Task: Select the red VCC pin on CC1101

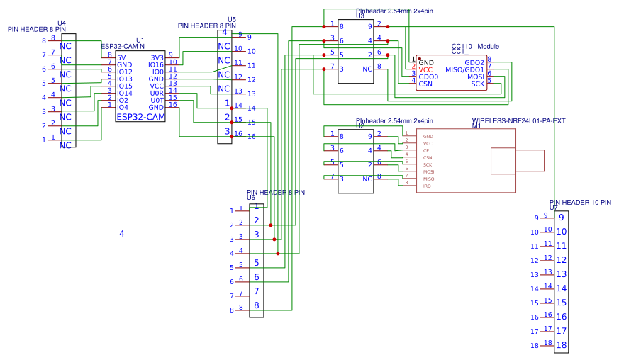Action: 425,70
